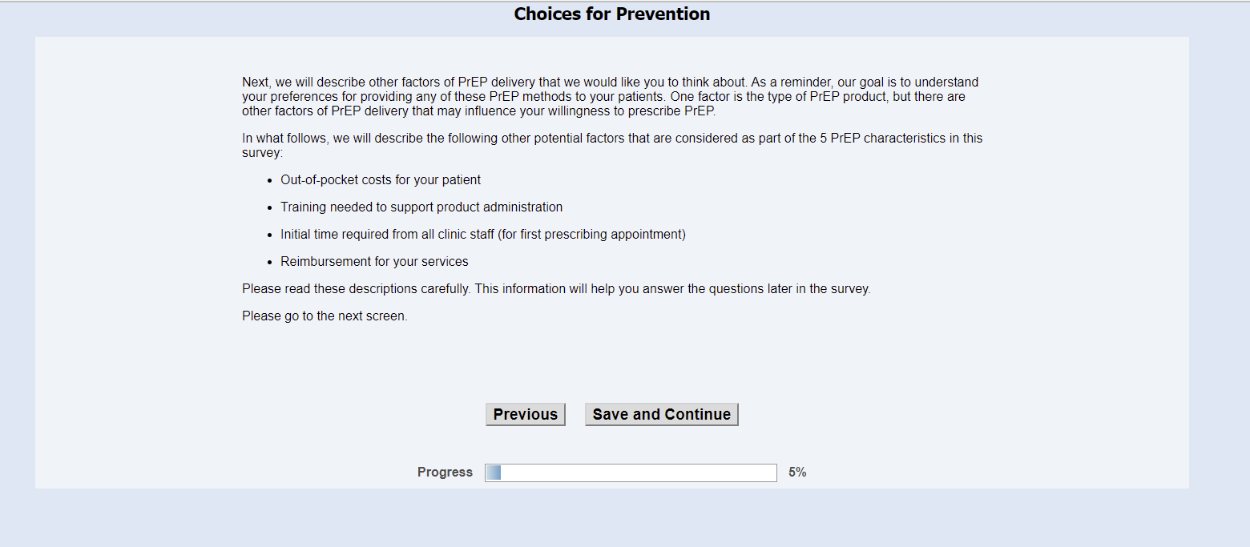Click the bullet dot before 'Out-of-pocket costs'
Screen dimensions: 1250x547
(x=271, y=181)
